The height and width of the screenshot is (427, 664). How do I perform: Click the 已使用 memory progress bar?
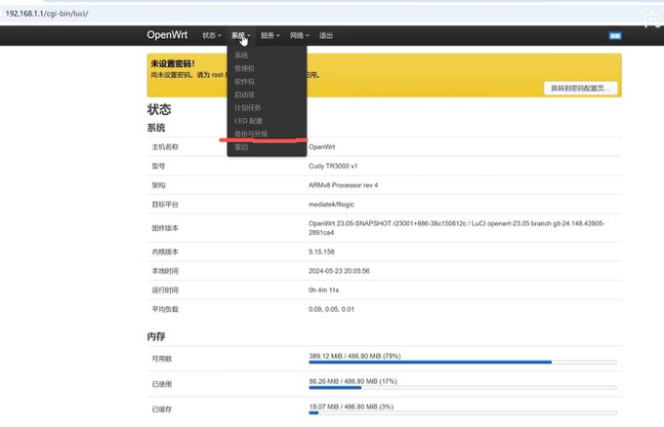[462, 387]
